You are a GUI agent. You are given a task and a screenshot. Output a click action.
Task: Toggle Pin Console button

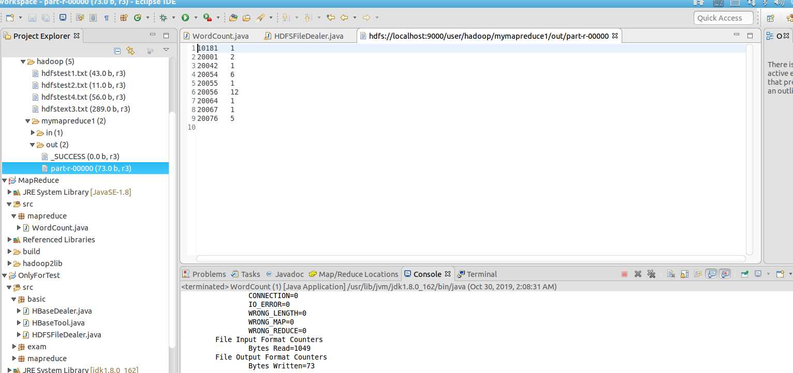(x=745, y=274)
